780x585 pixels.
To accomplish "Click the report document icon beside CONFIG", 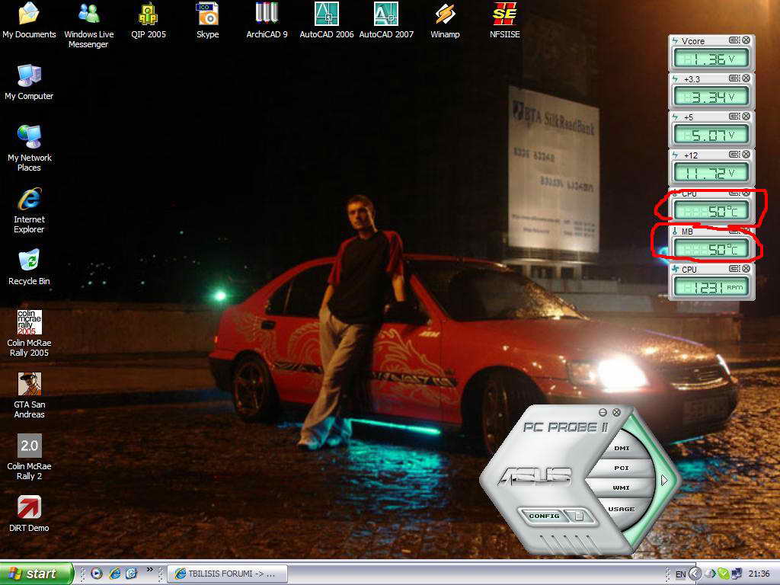I will [580, 516].
